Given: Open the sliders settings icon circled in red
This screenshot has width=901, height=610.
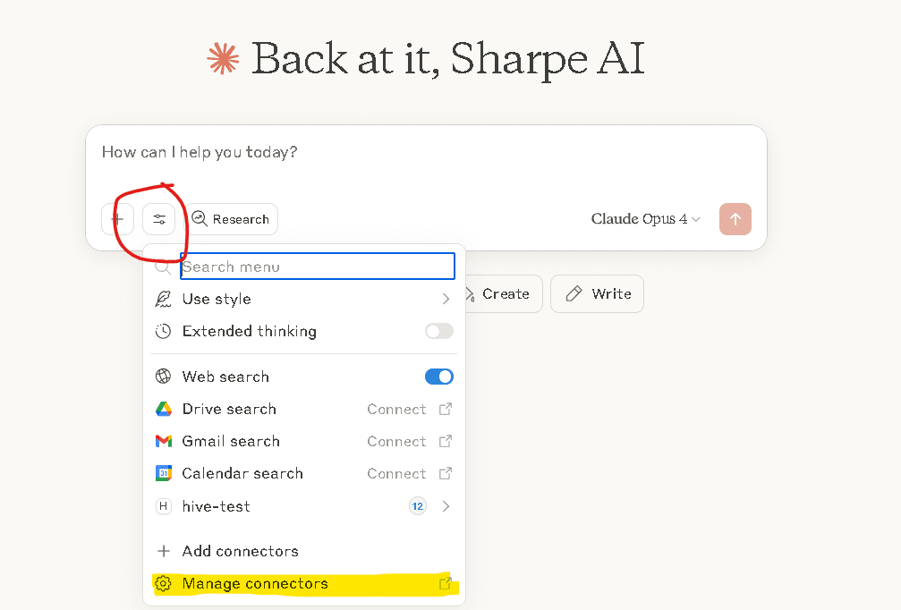Looking at the screenshot, I should (159, 219).
